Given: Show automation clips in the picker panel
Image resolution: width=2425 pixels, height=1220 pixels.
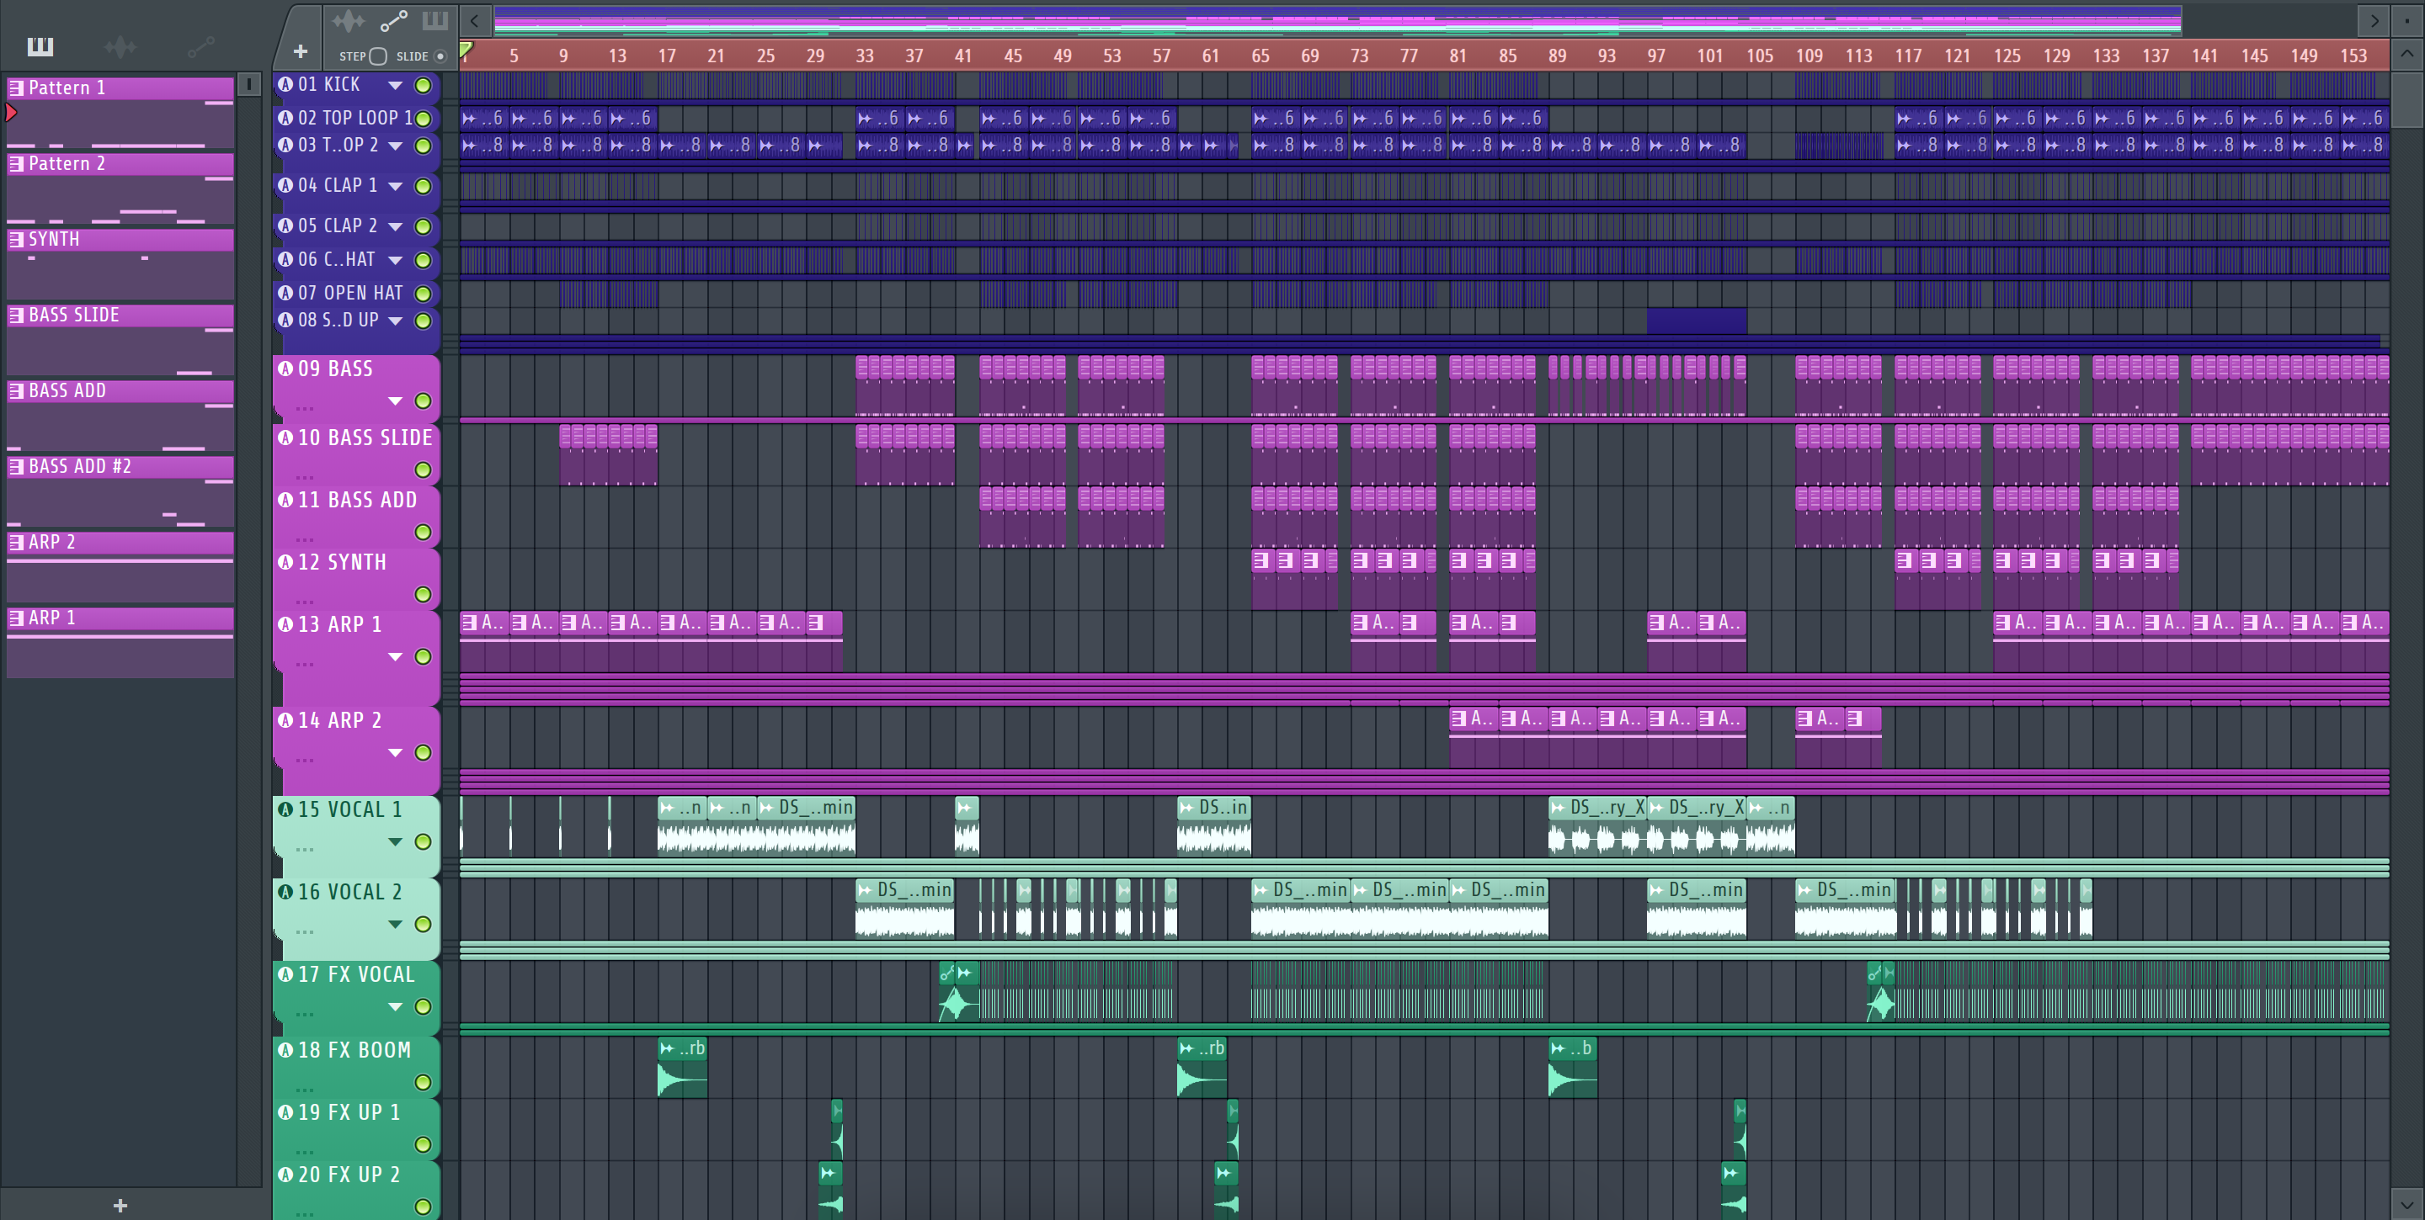Looking at the screenshot, I should pyautogui.click(x=200, y=46).
